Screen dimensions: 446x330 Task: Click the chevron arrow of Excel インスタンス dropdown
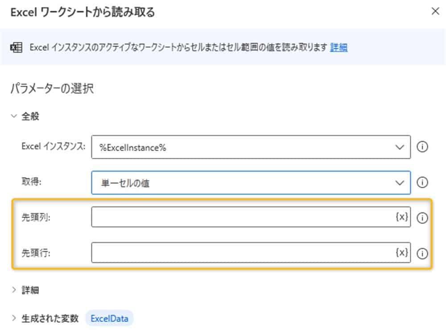[399, 147]
